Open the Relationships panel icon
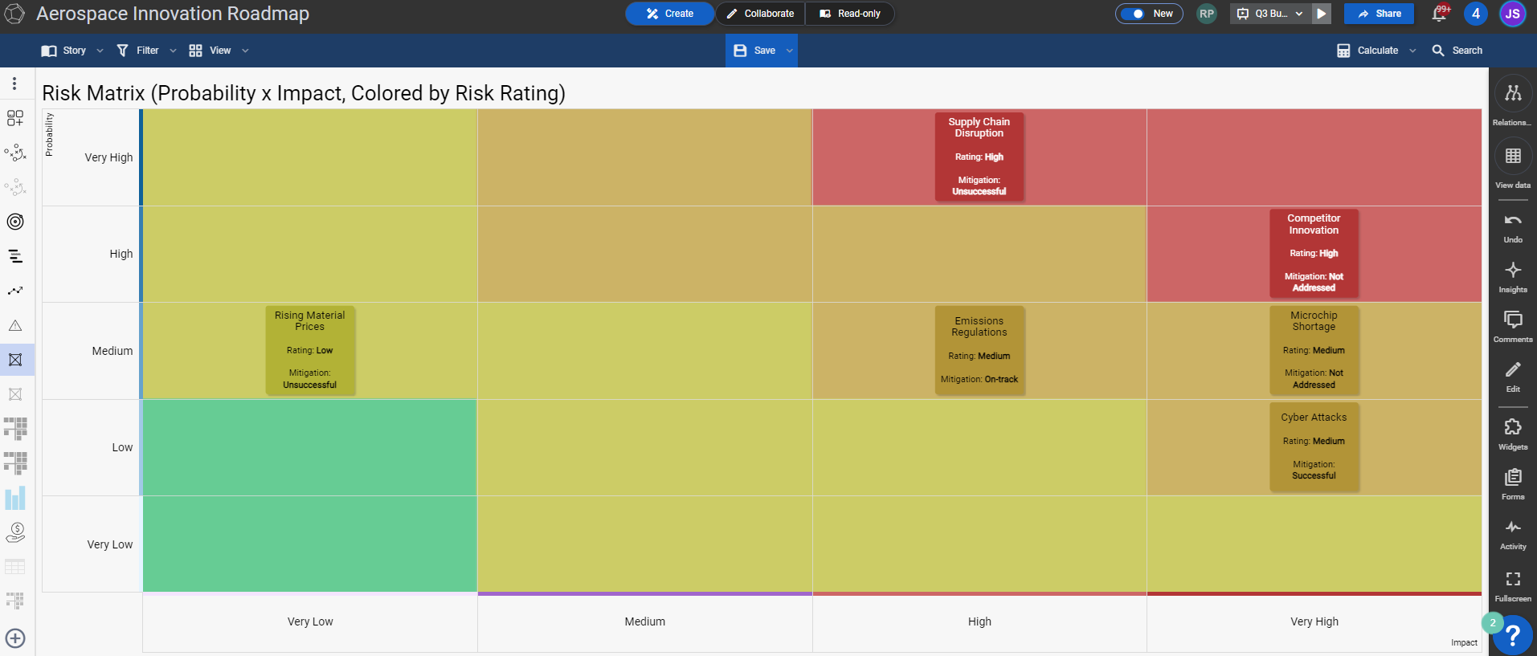The height and width of the screenshot is (656, 1537). pos(1513,94)
